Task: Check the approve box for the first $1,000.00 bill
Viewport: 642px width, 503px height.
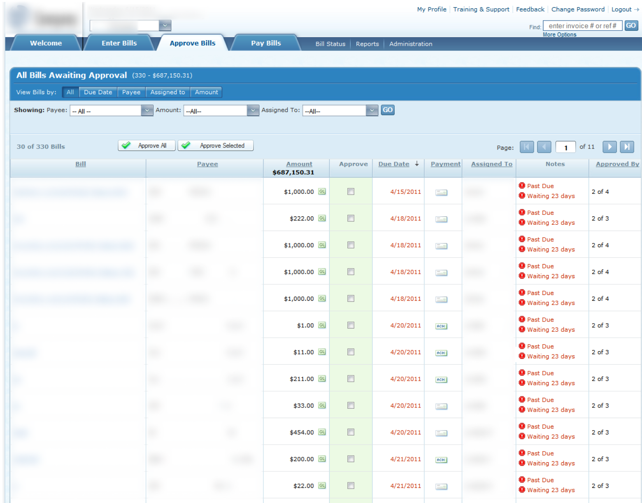Action: coord(351,191)
